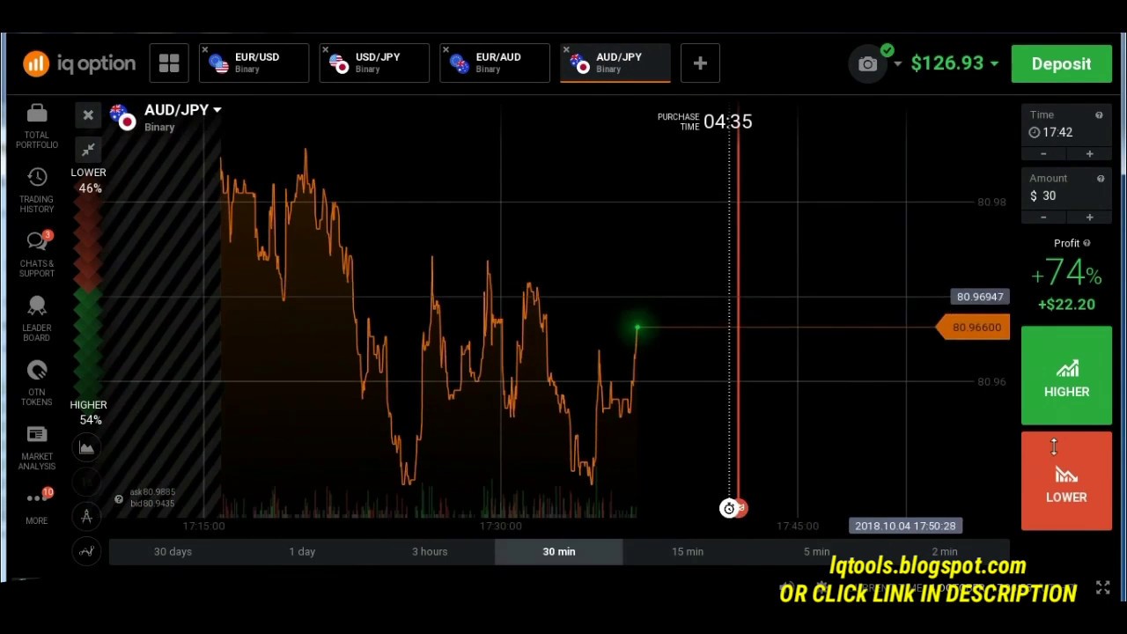Close the EUR/USD tab
The height and width of the screenshot is (634, 1127).
(205, 50)
